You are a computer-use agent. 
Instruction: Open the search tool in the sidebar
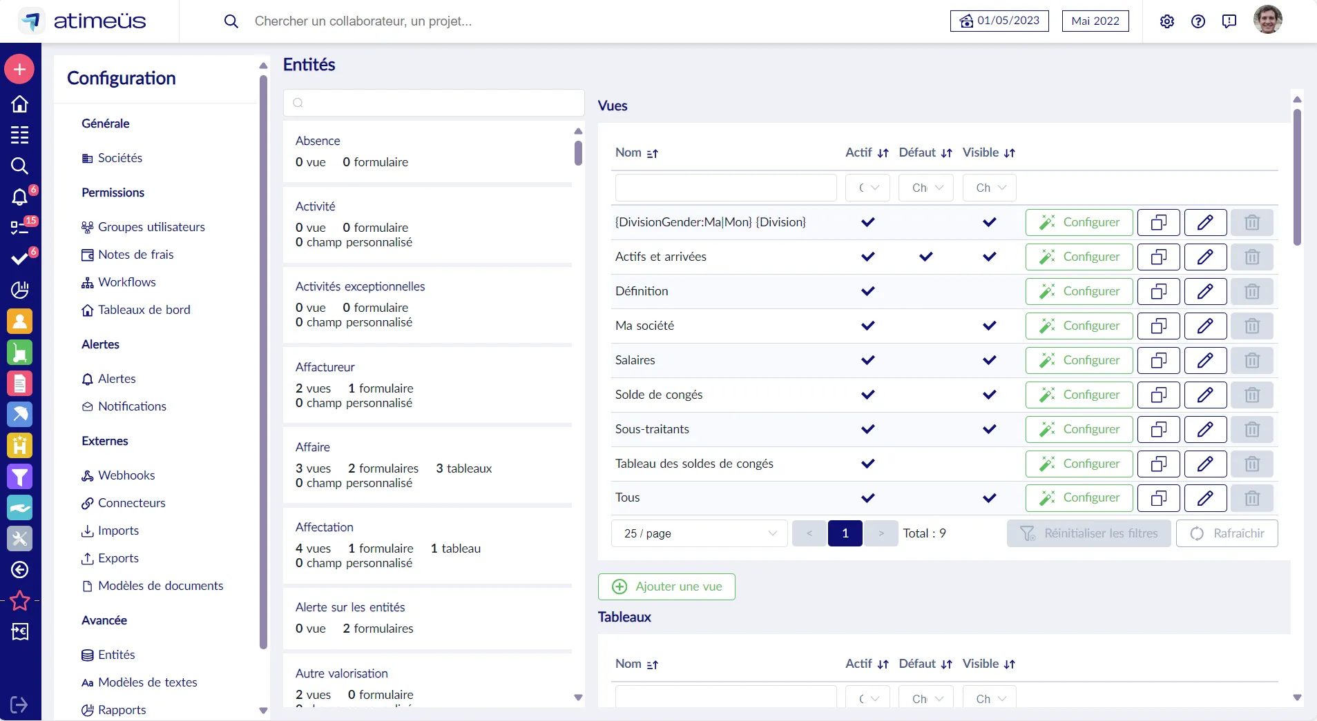click(20, 166)
